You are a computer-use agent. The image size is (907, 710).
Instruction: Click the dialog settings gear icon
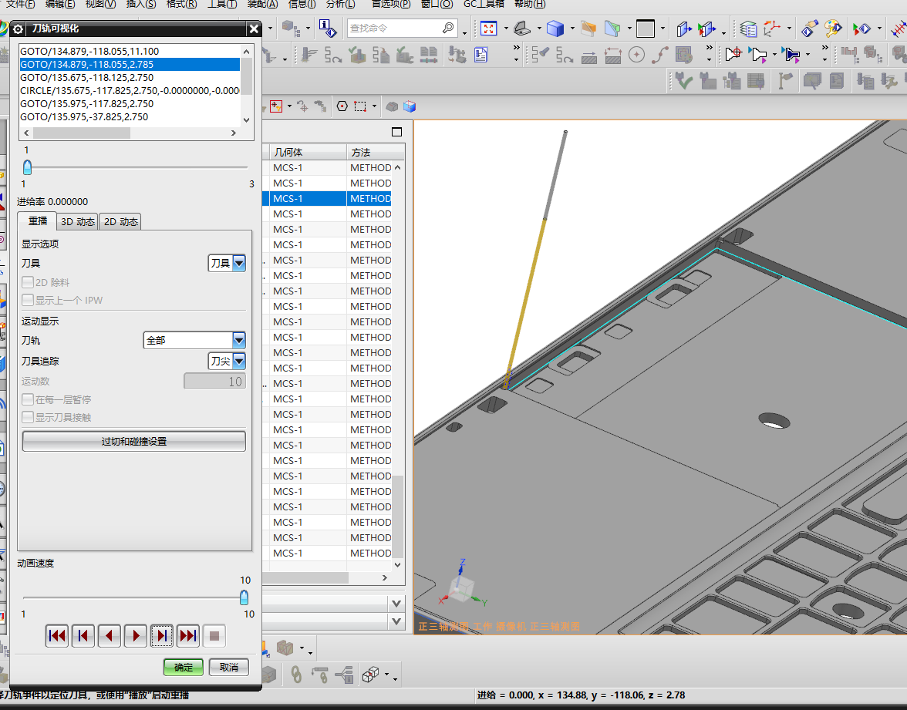tap(19, 29)
